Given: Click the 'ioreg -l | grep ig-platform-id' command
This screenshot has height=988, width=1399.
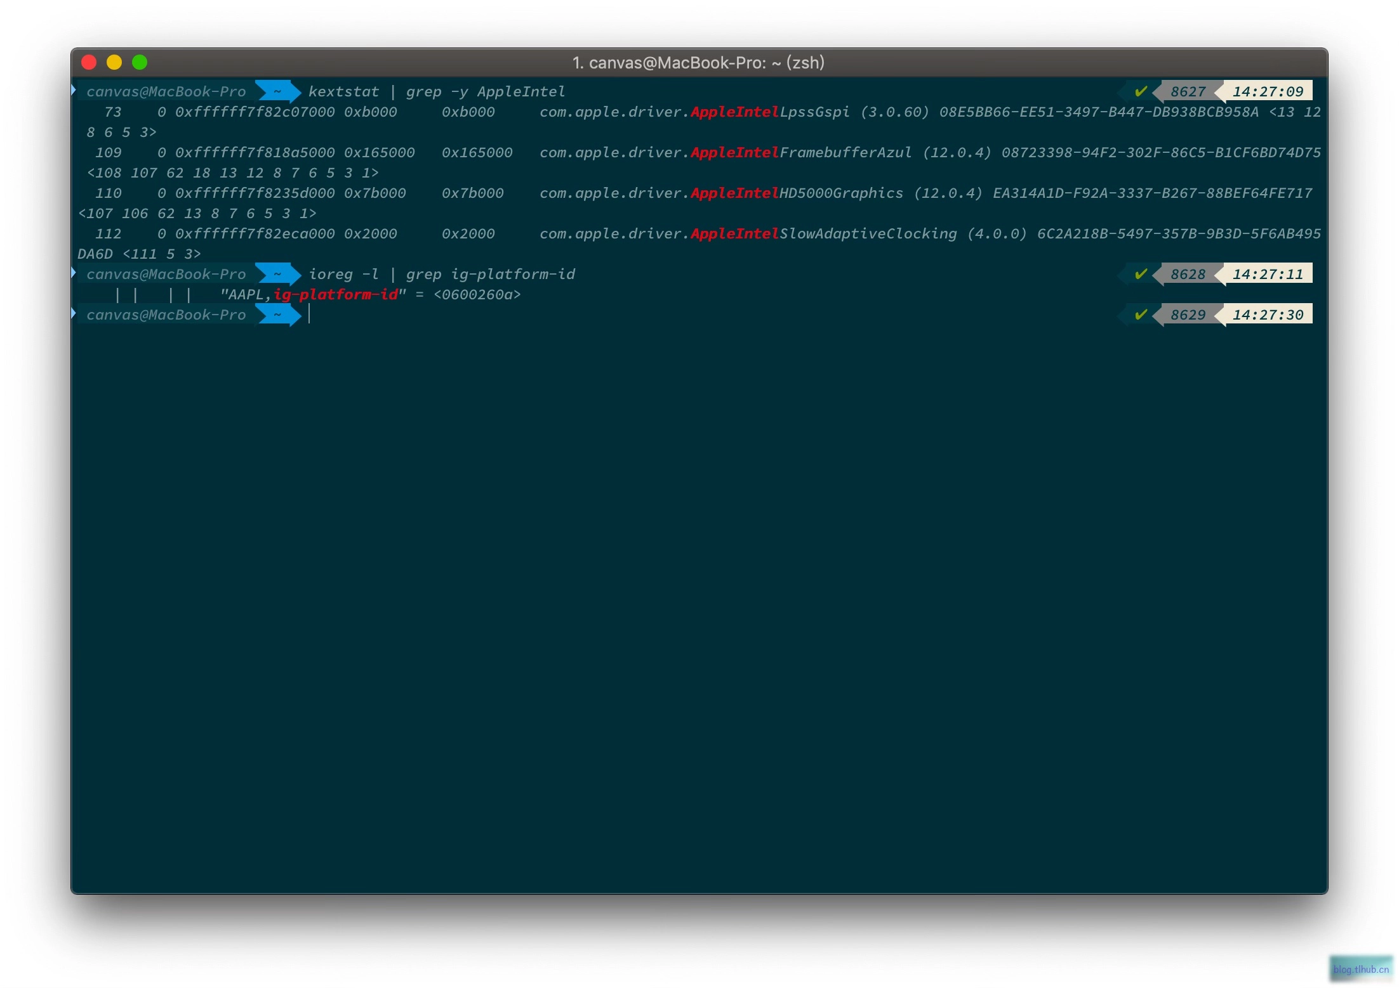Looking at the screenshot, I should [442, 275].
